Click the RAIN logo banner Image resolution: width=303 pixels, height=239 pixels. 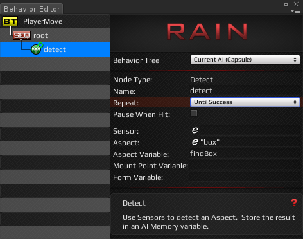coord(207,31)
